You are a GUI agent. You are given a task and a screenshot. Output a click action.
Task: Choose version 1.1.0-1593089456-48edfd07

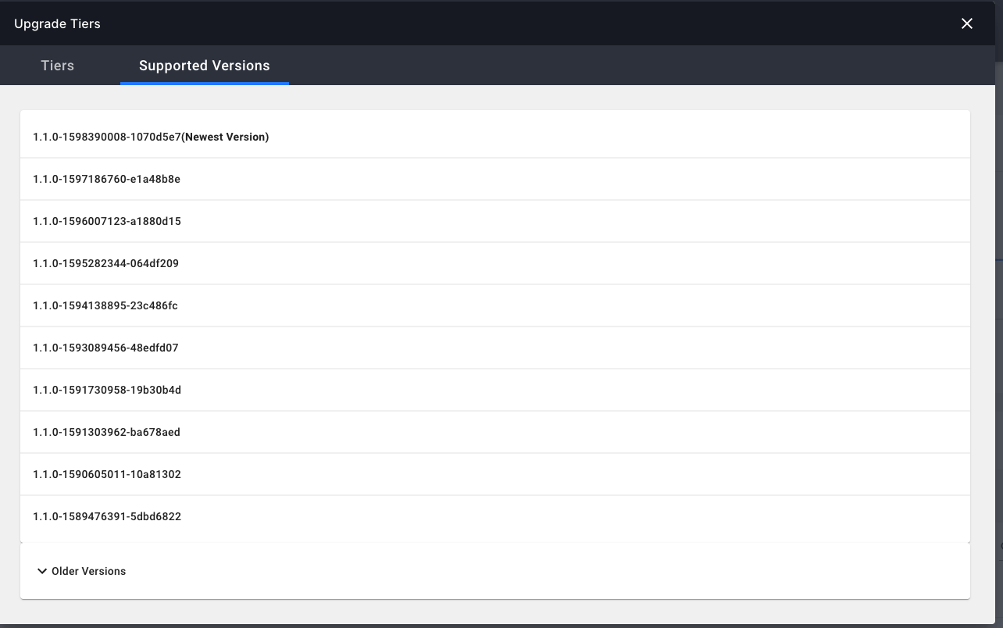coord(105,348)
